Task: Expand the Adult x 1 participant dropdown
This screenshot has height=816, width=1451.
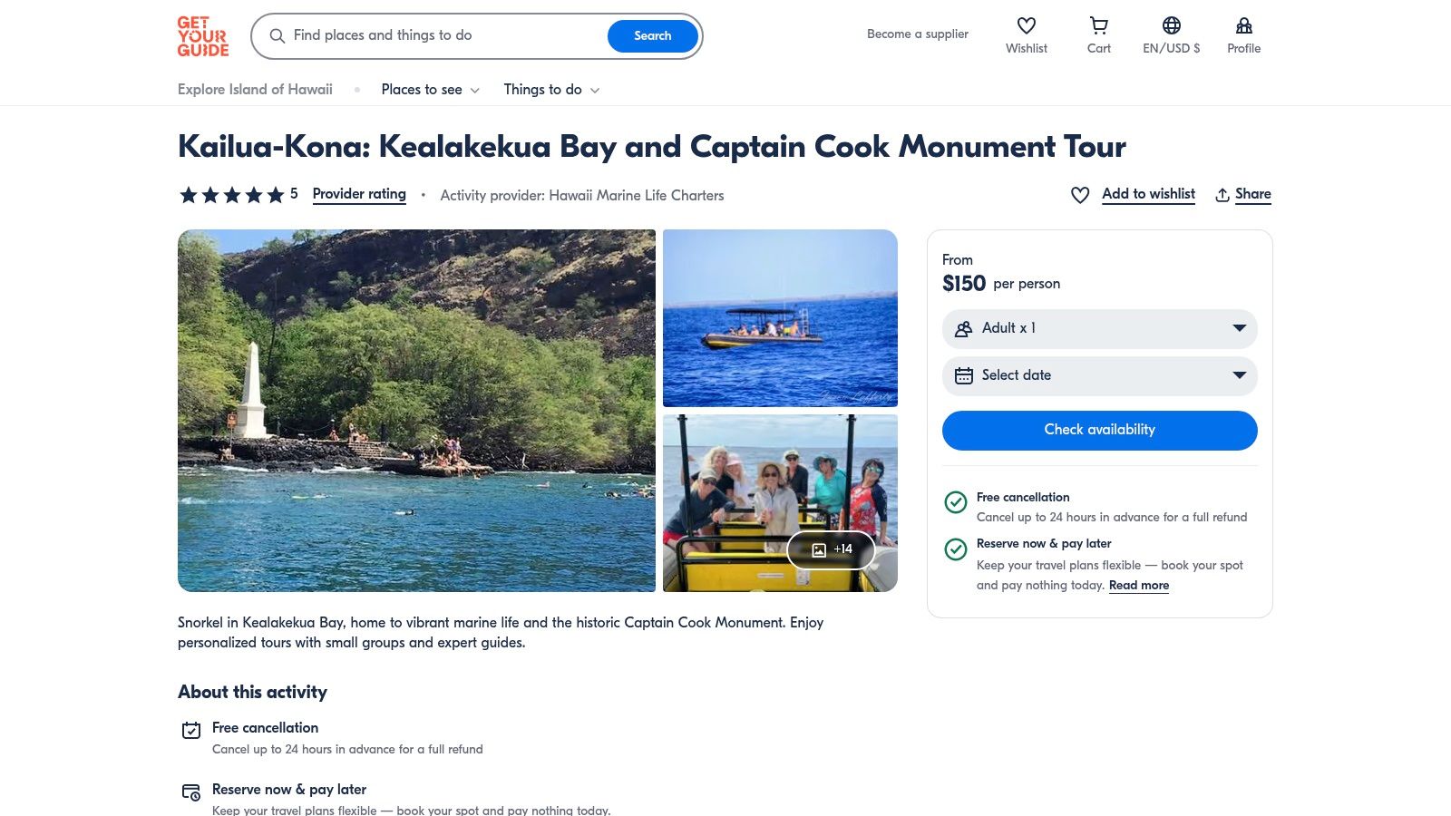Action: click(x=1239, y=328)
